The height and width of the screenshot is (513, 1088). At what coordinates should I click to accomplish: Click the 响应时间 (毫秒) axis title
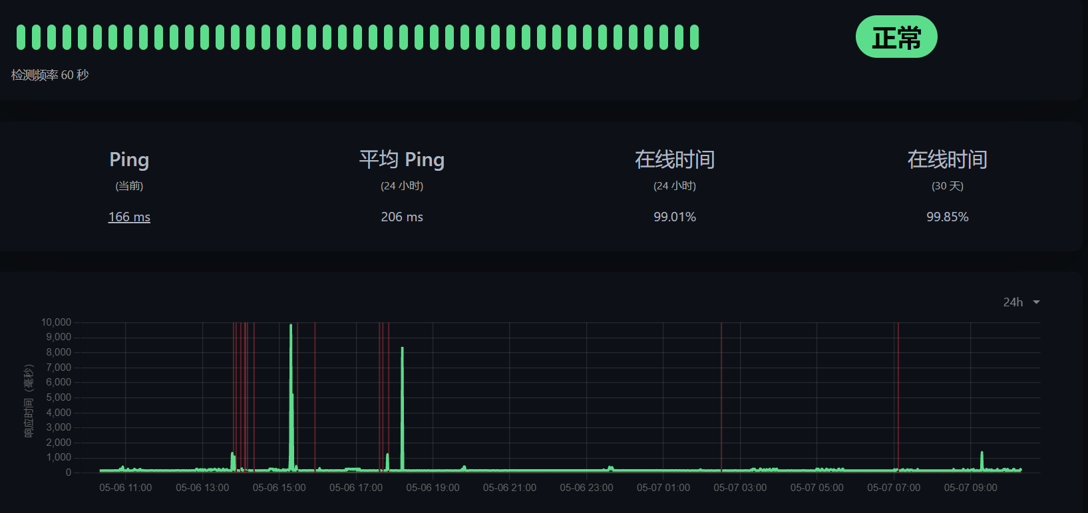coord(29,401)
